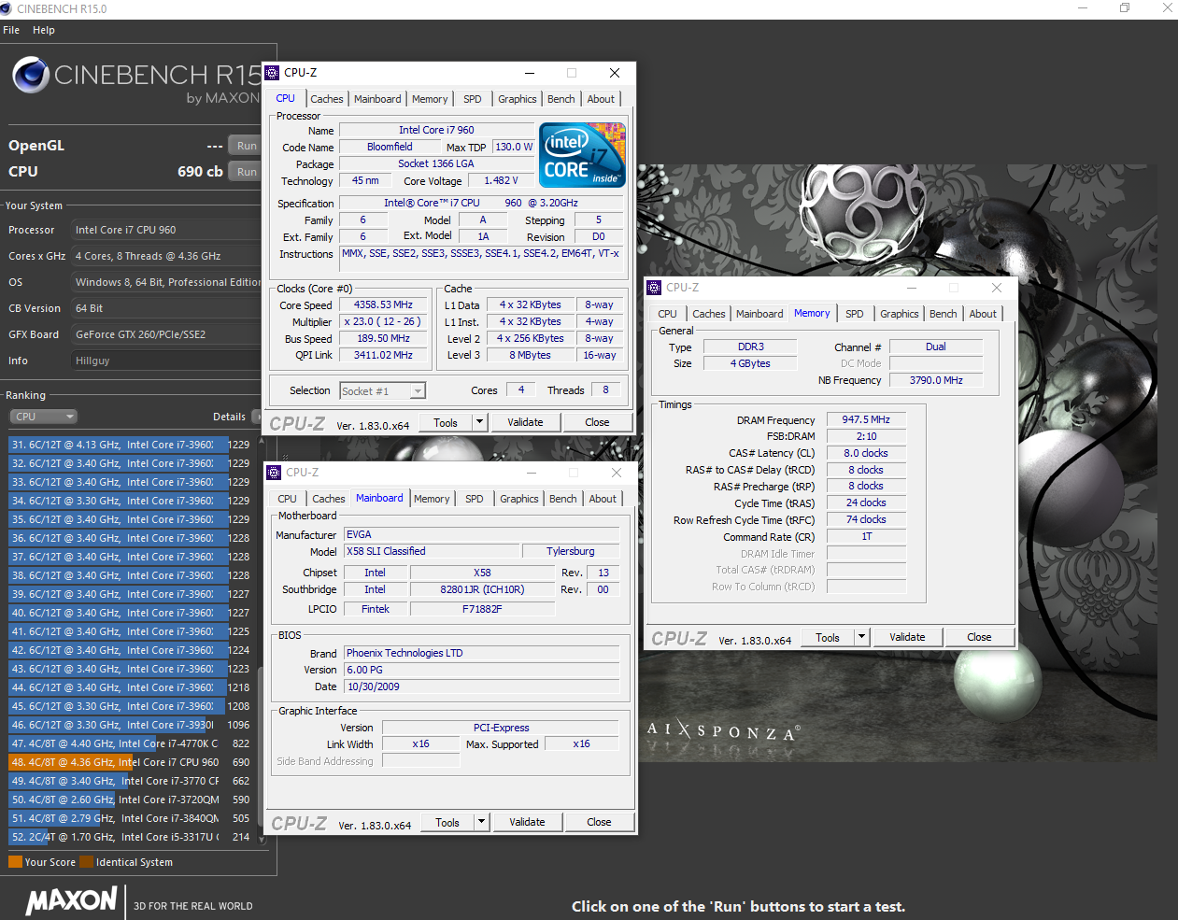Click Validate in the Memory window
The width and height of the screenshot is (1178, 920).
pos(907,637)
